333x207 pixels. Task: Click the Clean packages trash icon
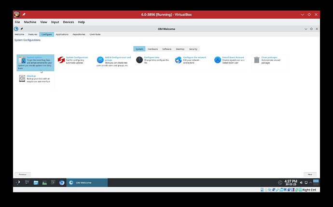click(257, 60)
